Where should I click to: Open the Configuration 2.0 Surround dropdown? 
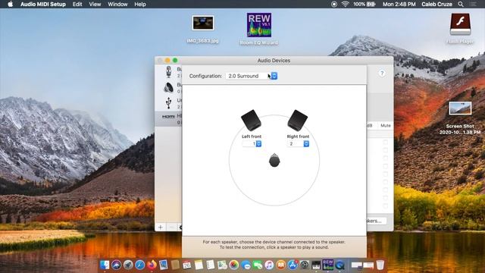(x=252, y=76)
